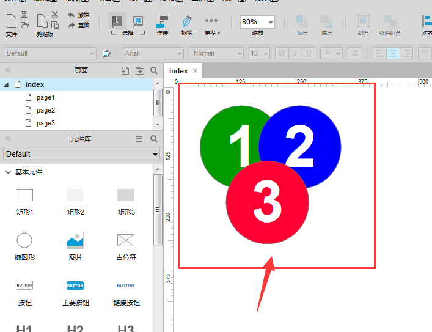Viewport: 432px width, 332px height.
Task: Toggle italic formatting
Action: [x=295, y=53]
